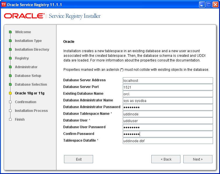The image size is (220, 174).
Task: Click the Database Administrator Password label
Action: (92, 107)
